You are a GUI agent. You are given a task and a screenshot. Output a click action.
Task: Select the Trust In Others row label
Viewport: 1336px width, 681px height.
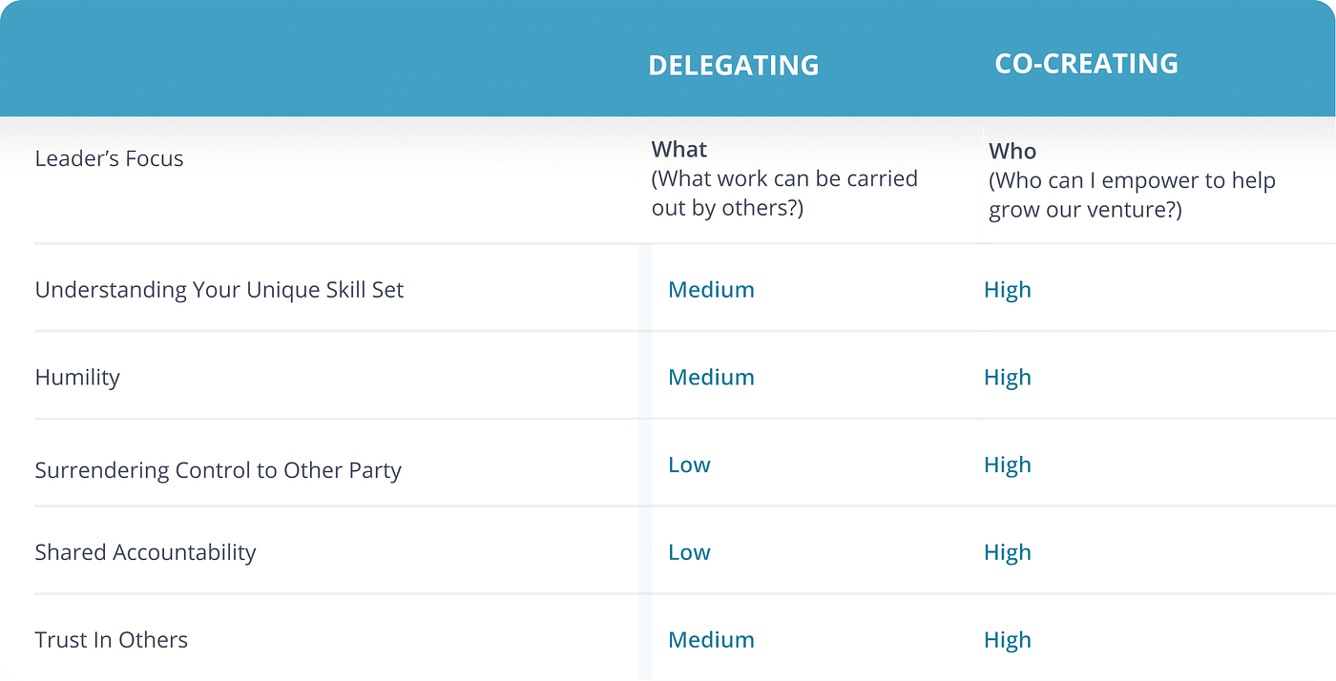tap(111, 640)
